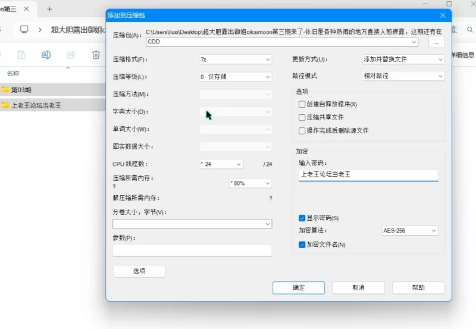Image resolution: width=476 pixels, height=329 pixels.
Task: Enable the create self-extracting archive checkbox
Action: click(x=302, y=104)
